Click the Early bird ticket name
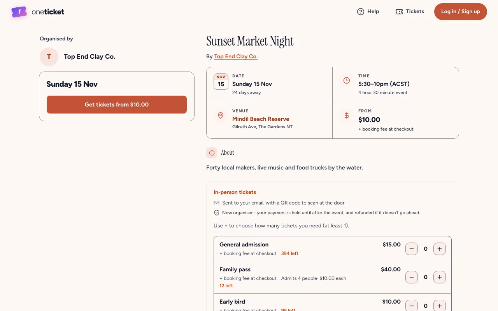 click(232, 302)
